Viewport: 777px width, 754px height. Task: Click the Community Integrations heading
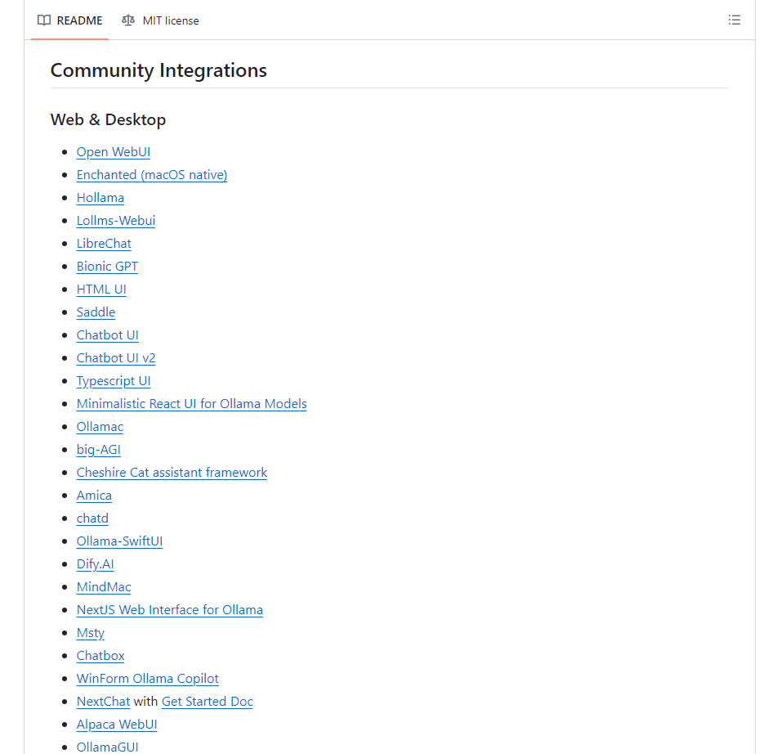tap(159, 70)
